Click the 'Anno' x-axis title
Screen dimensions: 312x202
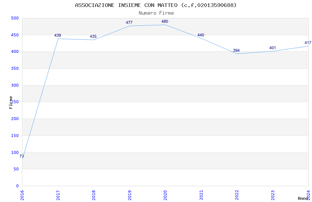coord(303,198)
